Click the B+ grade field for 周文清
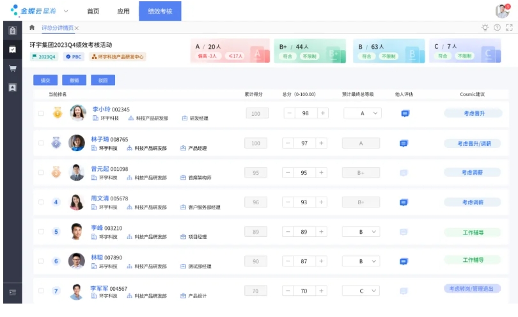Screen dimensions: 518x317 coord(361,202)
